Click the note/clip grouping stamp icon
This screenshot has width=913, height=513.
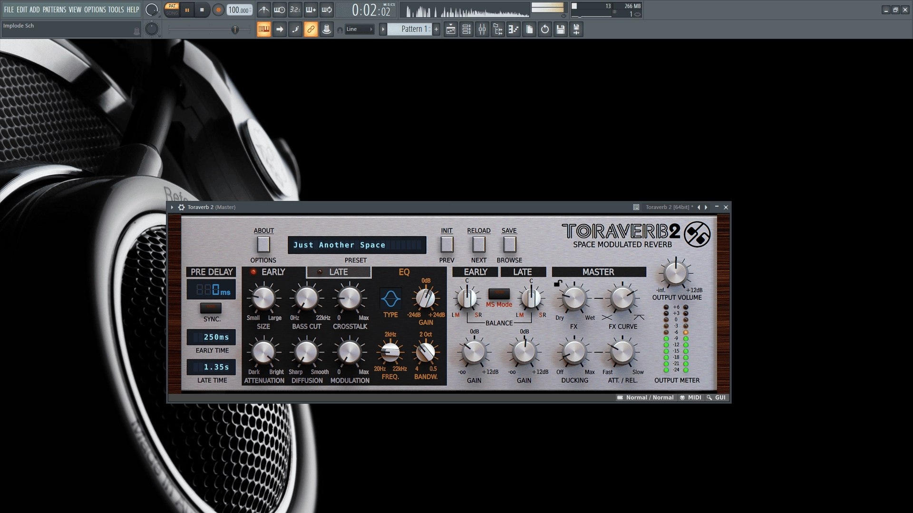pos(327,29)
